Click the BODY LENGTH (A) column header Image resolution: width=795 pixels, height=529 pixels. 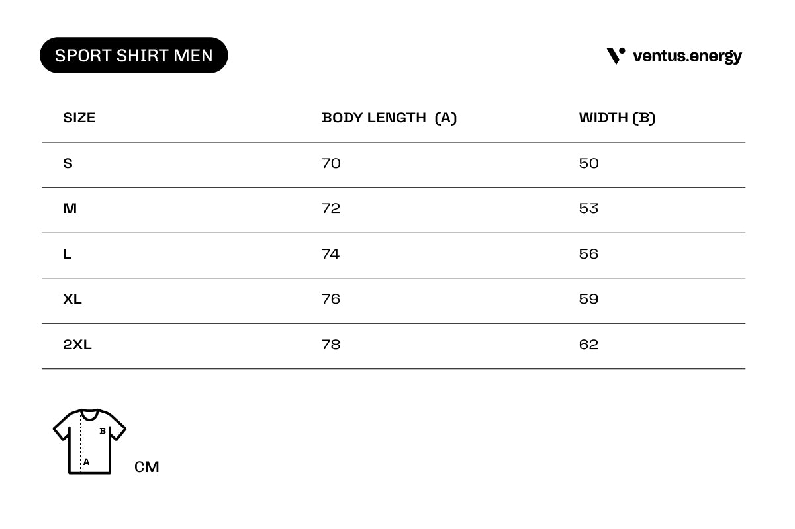coord(389,118)
